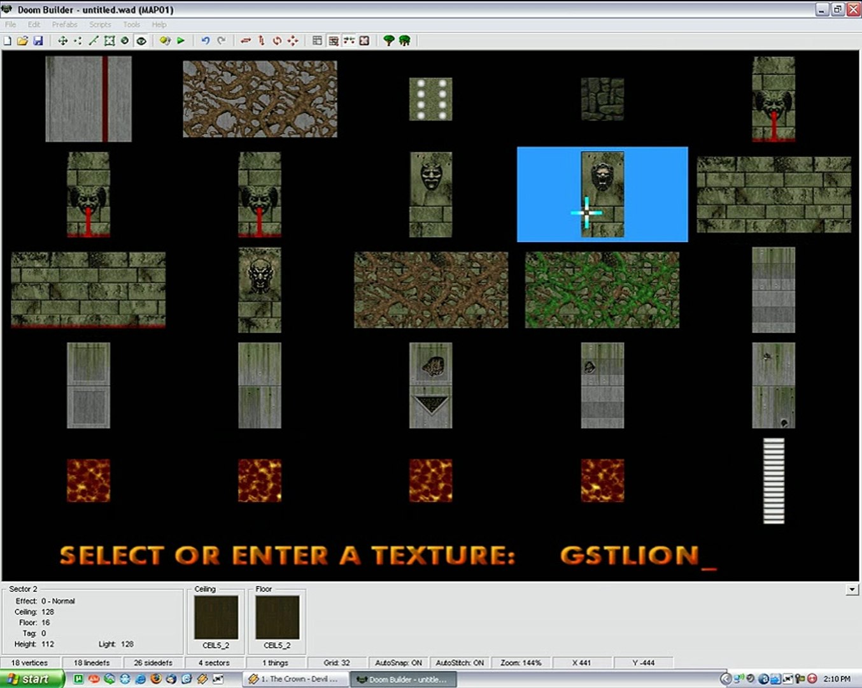
Task: Click the Windows Start button
Action: coord(31,679)
